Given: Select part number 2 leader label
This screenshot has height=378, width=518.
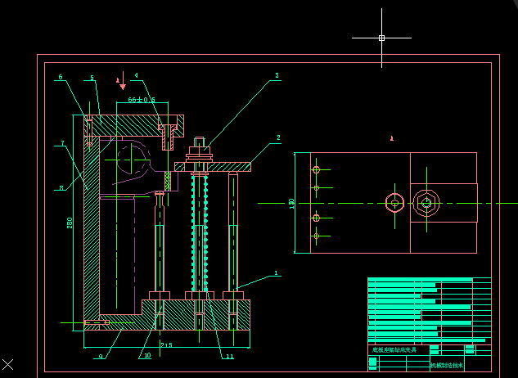Looking at the screenshot, I should pos(278,138).
